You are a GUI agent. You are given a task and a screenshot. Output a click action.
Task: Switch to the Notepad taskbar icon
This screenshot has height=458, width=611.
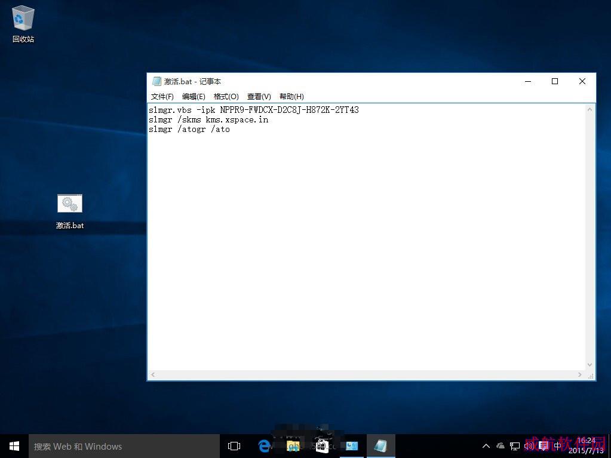pos(380,446)
